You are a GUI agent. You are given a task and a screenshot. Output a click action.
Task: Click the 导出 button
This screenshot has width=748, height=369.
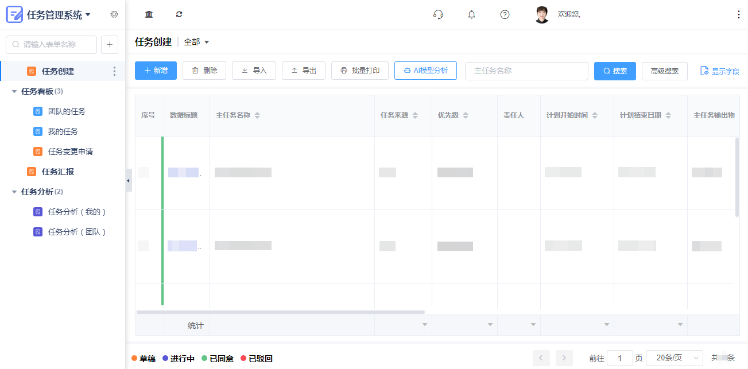pyautogui.click(x=304, y=71)
